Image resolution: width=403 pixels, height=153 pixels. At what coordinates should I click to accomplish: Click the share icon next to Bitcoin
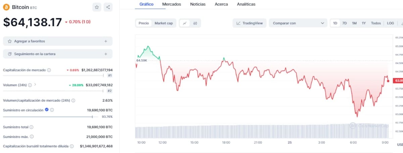[x=108, y=7]
